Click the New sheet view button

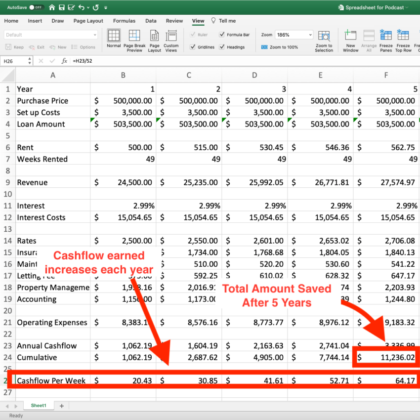(58, 47)
